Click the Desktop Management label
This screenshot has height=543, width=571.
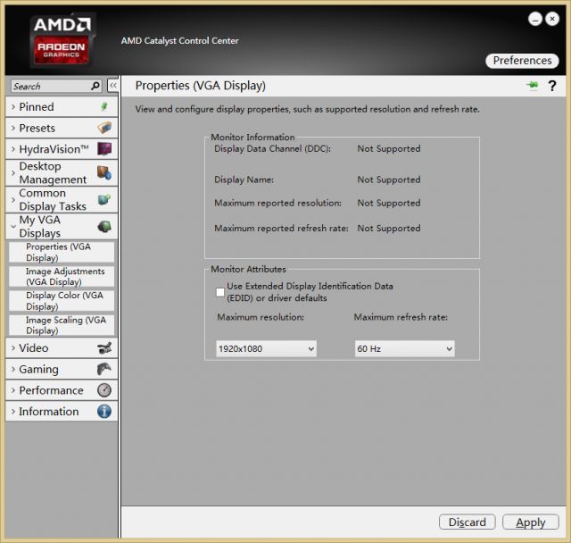[x=53, y=172]
